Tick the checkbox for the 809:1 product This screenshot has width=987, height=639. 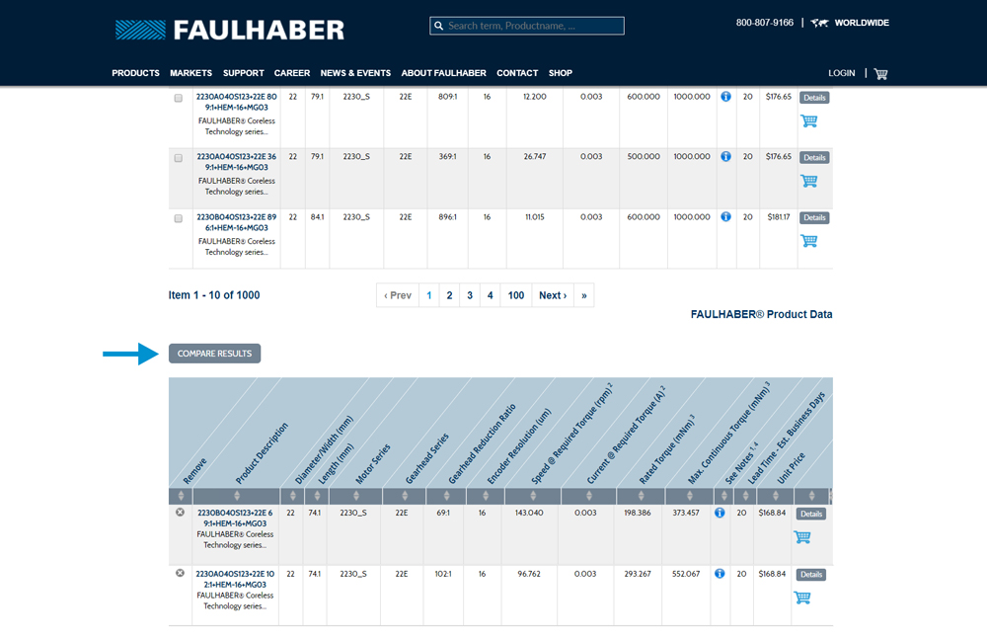tap(179, 98)
